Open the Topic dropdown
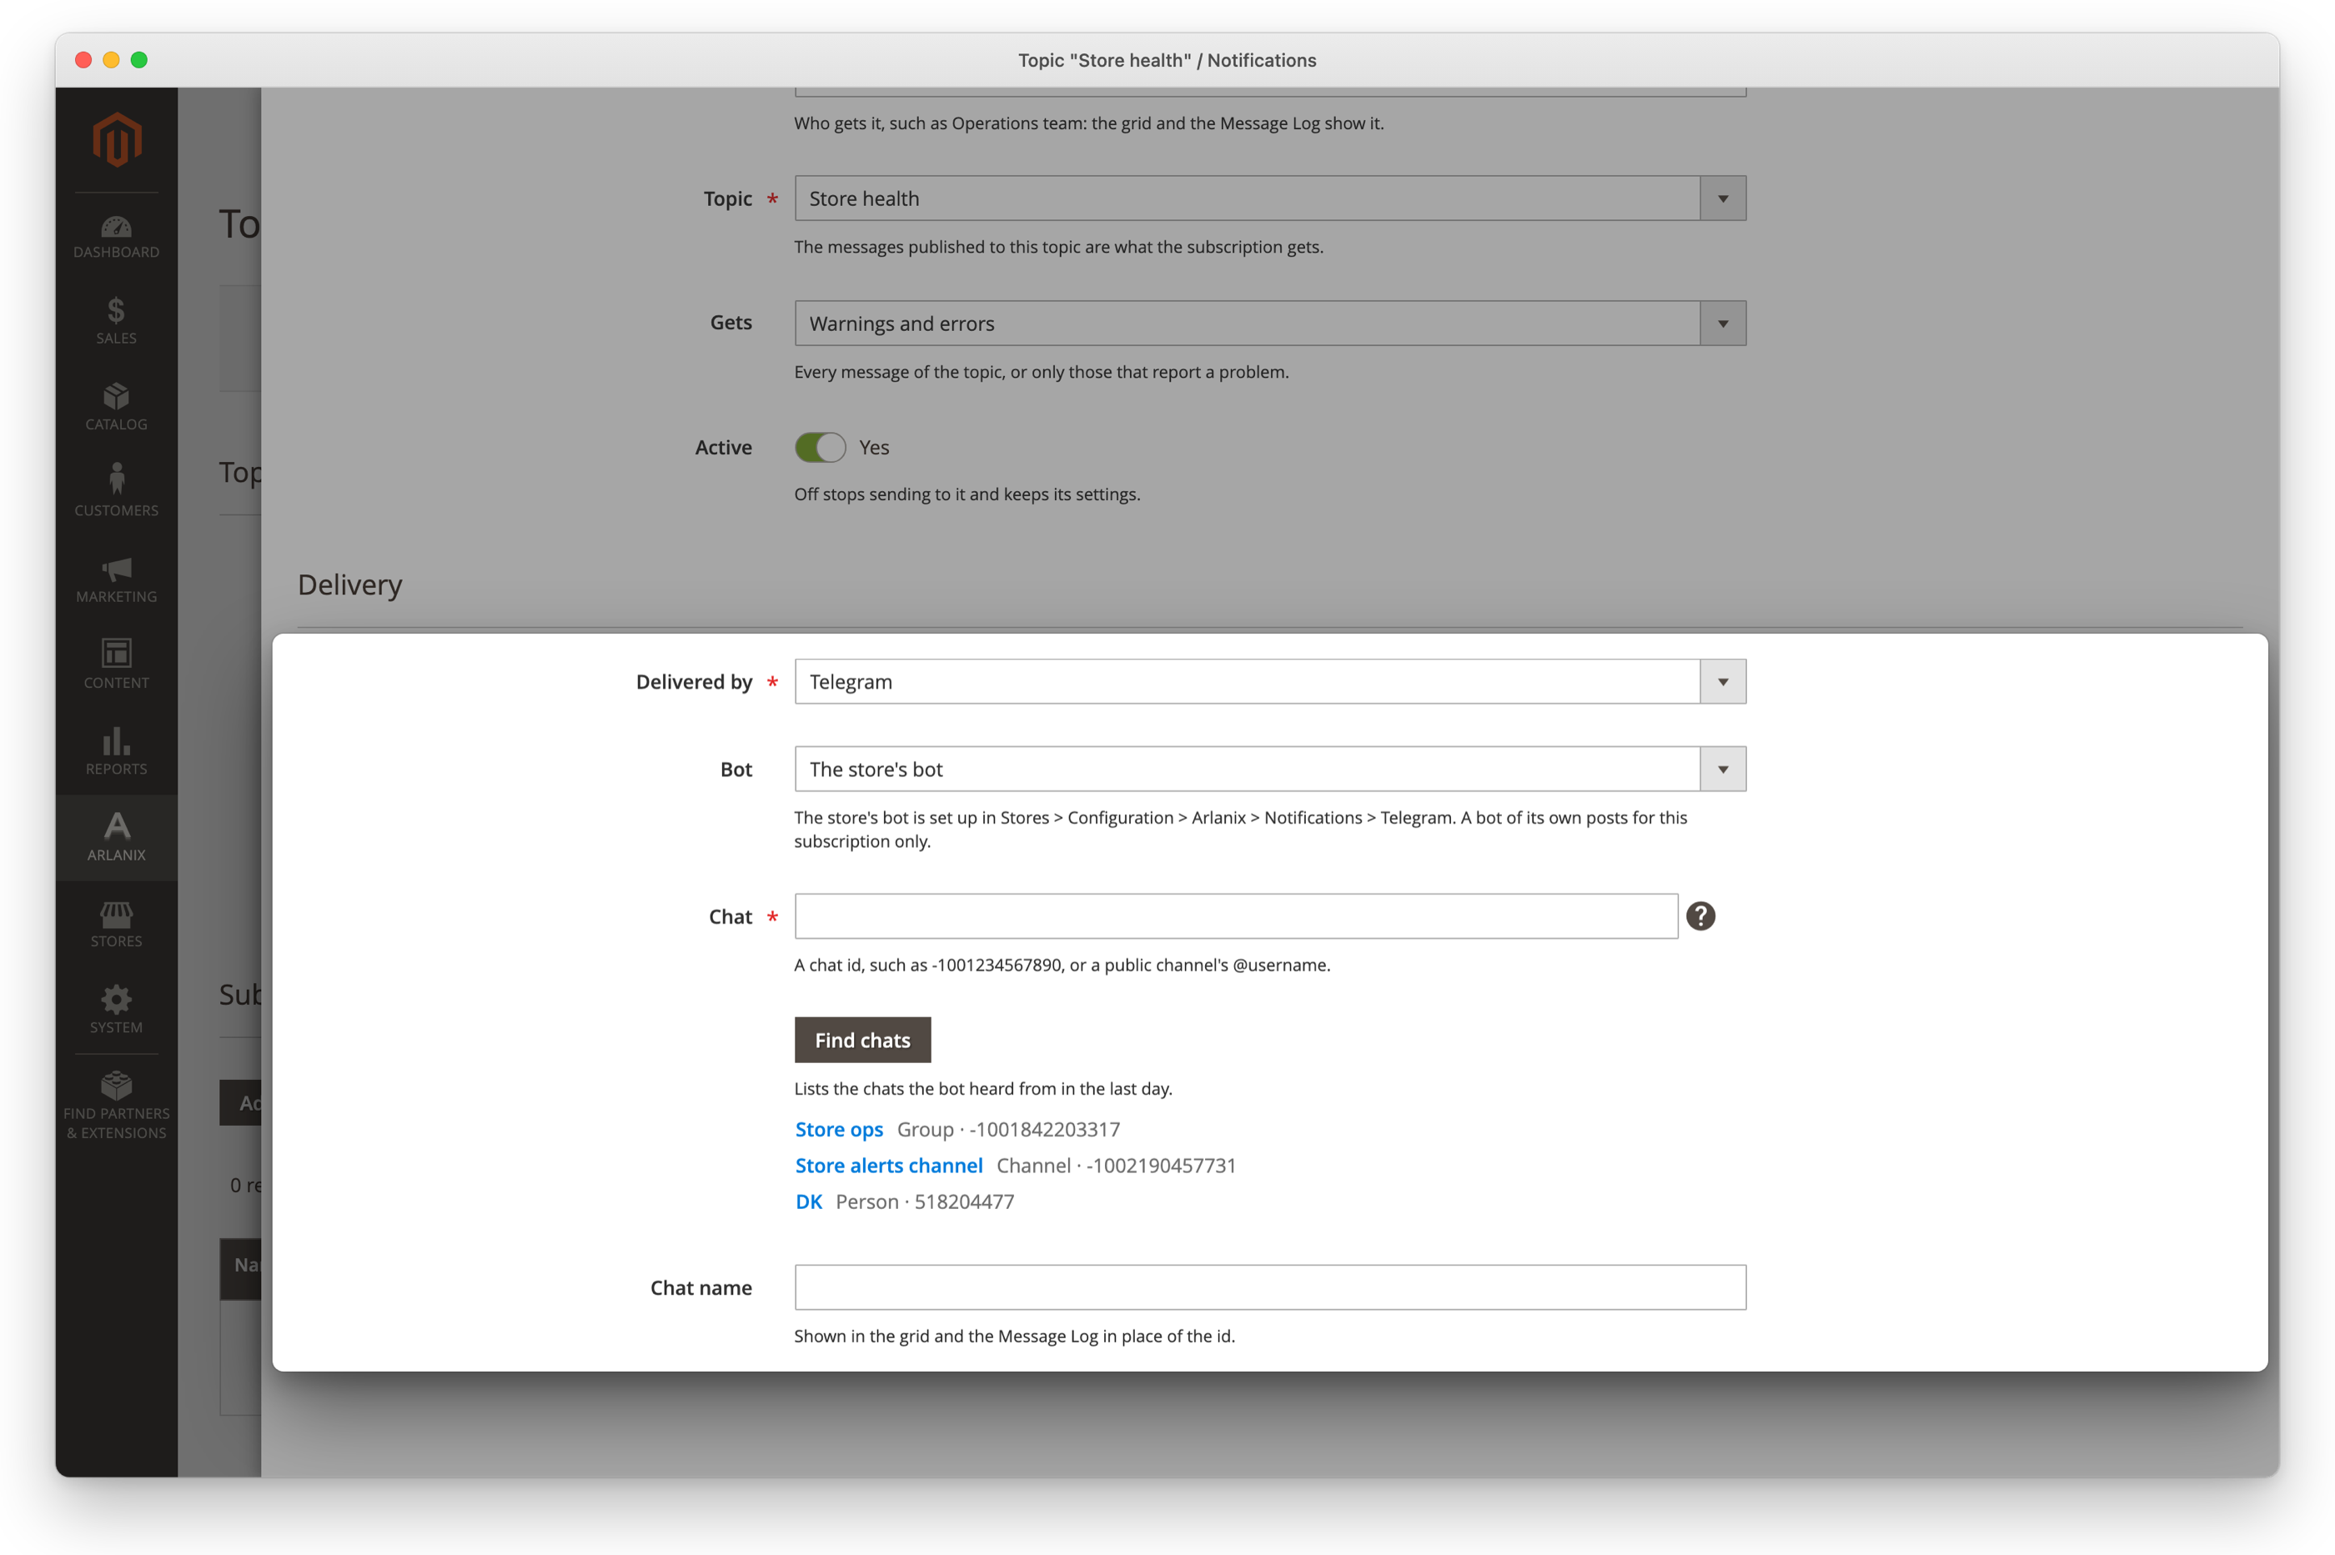 [1270, 198]
